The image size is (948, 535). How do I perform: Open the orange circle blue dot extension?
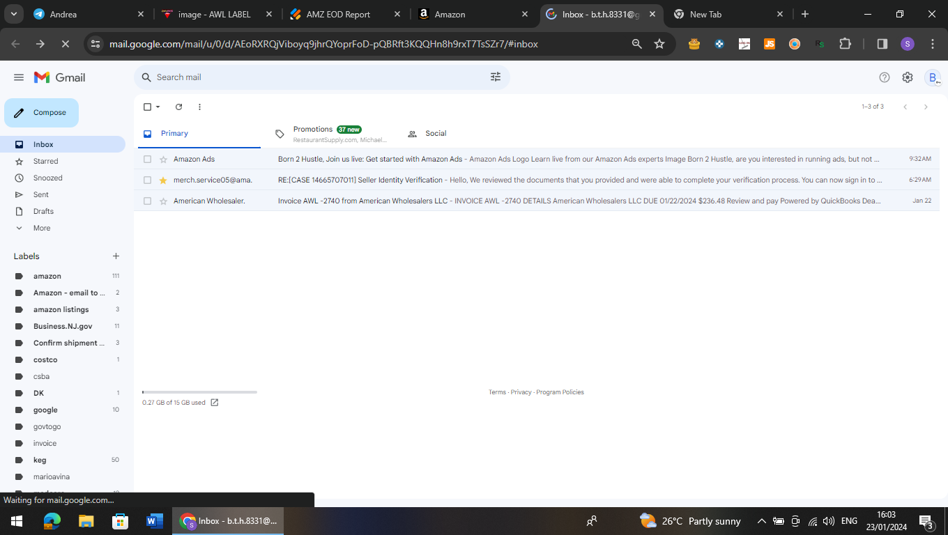[x=795, y=44]
